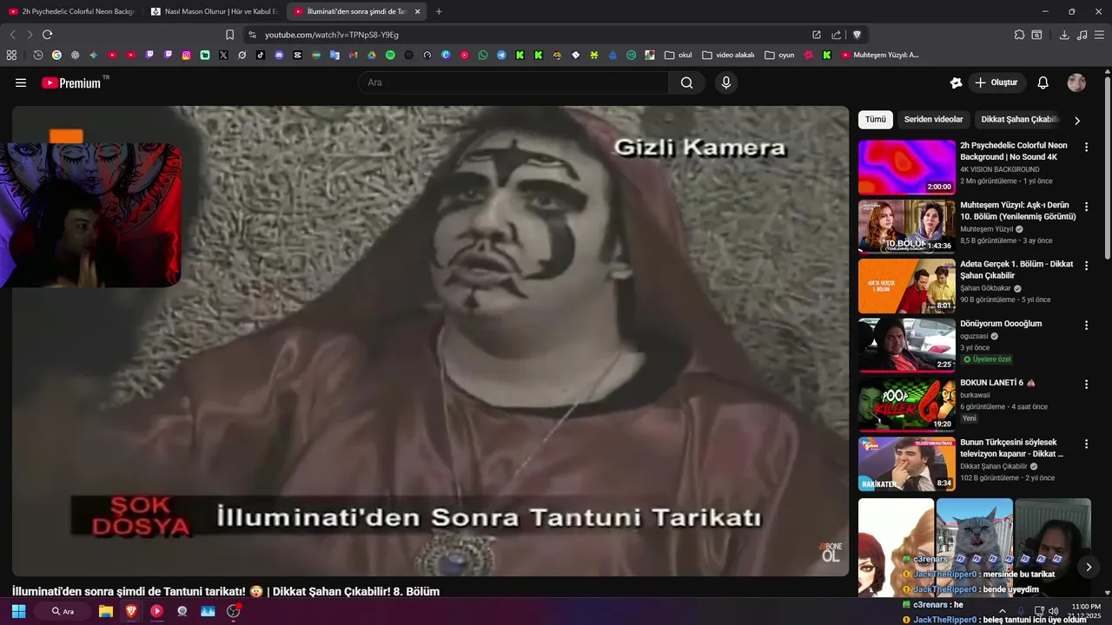Image resolution: width=1112 pixels, height=625 pixels.
Task: Click the page vertical scrollbar
Action: click(x=1107, y=168)
